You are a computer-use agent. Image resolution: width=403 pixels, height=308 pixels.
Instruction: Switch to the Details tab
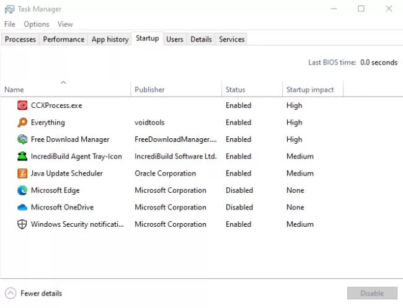[201, 39]
